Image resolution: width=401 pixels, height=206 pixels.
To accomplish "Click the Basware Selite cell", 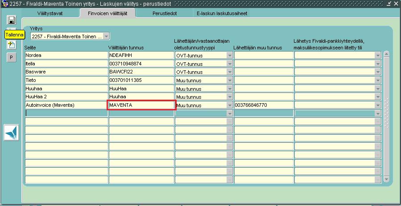I will coord(66,72).
